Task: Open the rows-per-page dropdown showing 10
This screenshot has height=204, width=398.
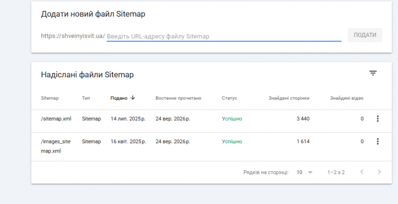Action: click(x=304, y=172)
